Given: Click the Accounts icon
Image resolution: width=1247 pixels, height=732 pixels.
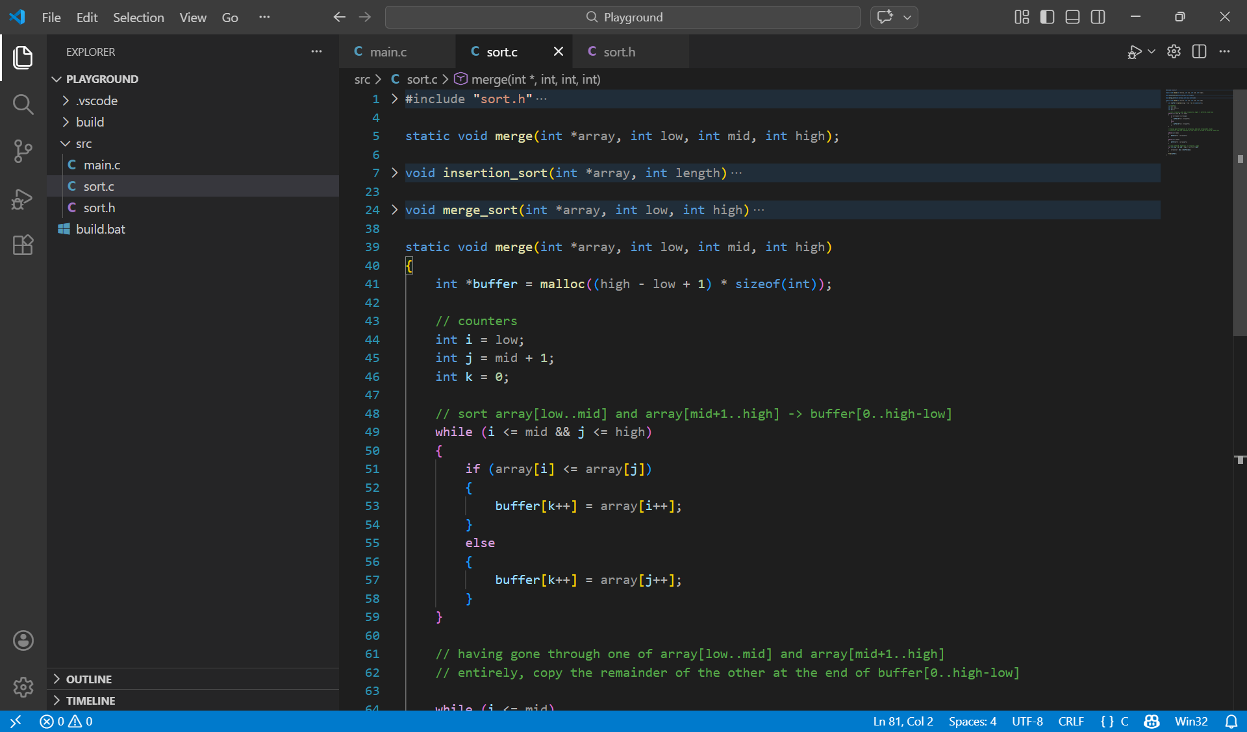Looking at the screenshot, I should coord(23,640).
